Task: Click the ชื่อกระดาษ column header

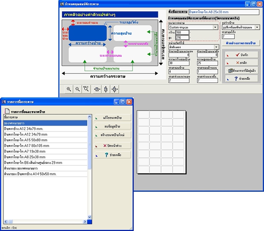Action: point(46,117)
